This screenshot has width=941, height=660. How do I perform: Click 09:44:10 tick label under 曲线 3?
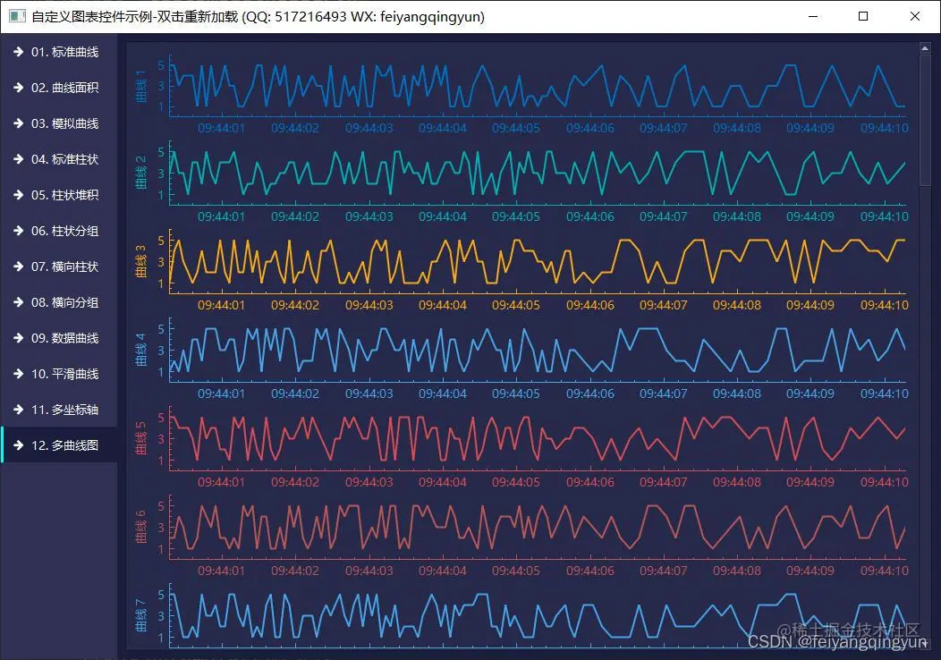tap(885, 305)
